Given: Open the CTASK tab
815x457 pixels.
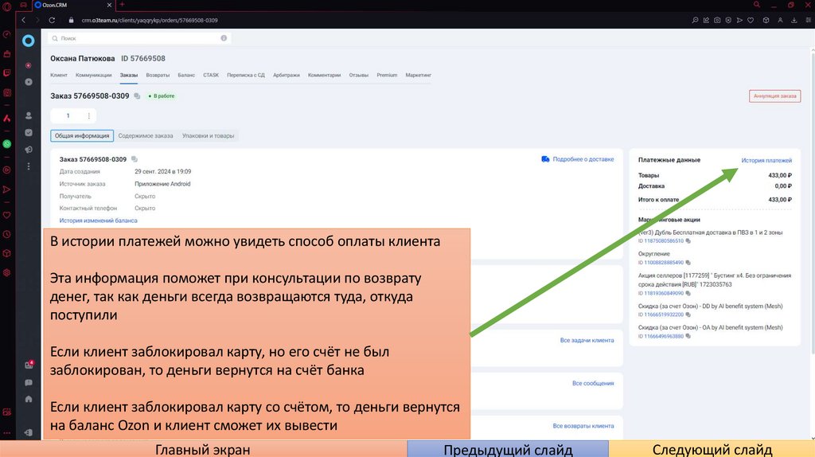Looking at the screenshot, I should point(210,75).
